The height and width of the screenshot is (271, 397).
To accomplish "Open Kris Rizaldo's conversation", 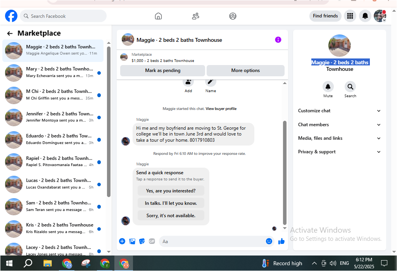I will click(53, 229).
